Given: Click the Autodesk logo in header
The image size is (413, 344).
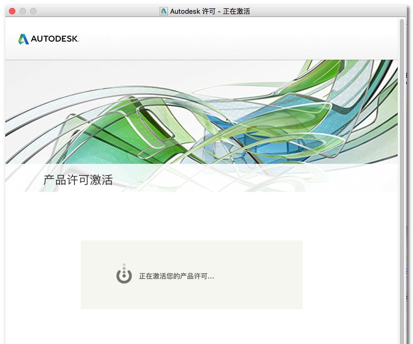Looking at the screenshot, I should point(49,39).
